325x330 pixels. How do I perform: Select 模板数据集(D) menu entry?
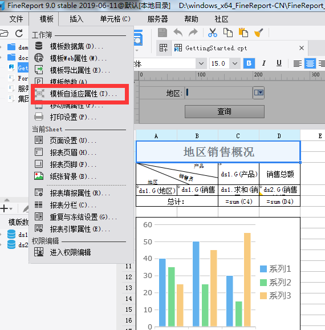(x=81, y=46)
